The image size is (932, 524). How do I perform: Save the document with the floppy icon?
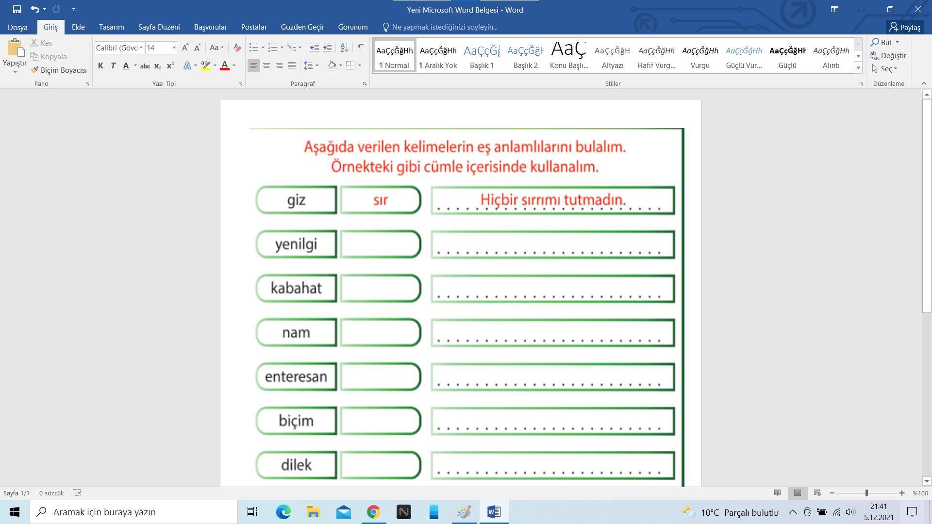tap(17, 9)
